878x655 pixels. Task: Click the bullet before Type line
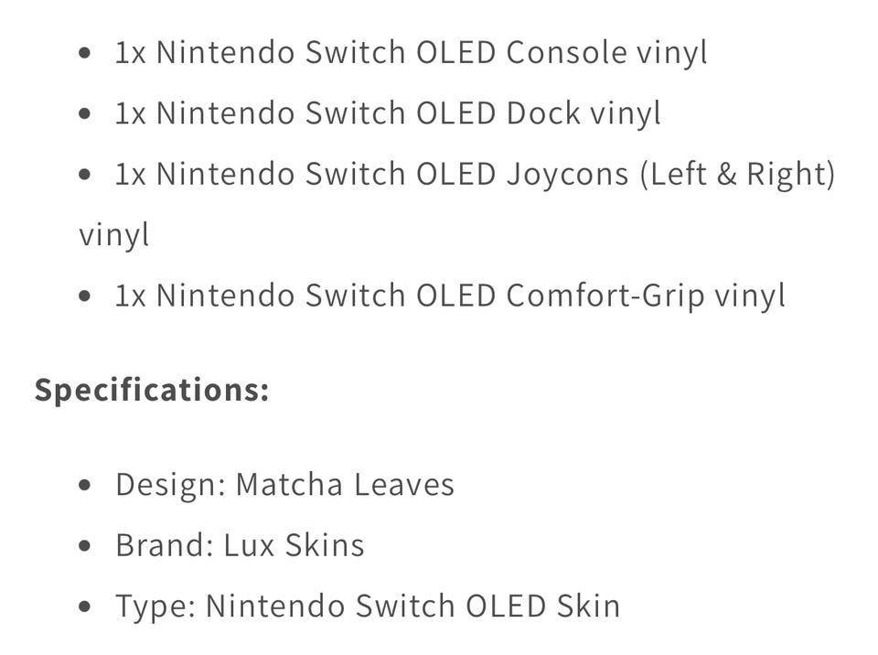(84, 607)
